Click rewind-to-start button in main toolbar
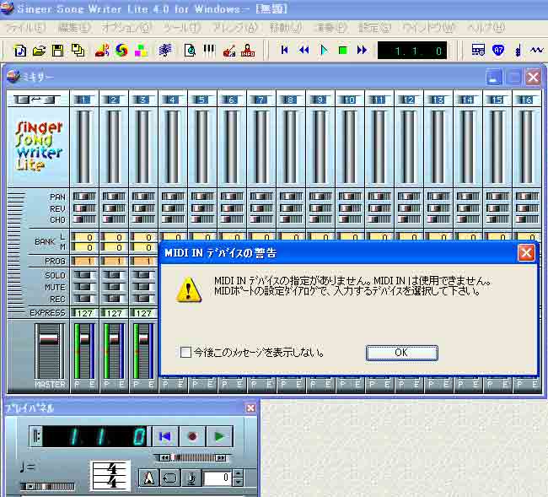The image size is (548, 497). pyautogui.click(x=285, y=51)
